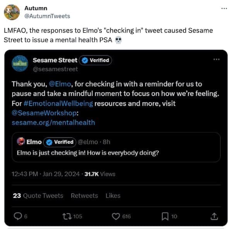Viewport: 232px width, 229px height.
Task: Open Autumn's tweet more options menu
Action: click(x=224, y=8)
